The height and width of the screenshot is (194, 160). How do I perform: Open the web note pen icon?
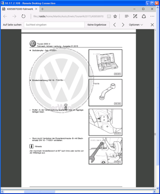pos(135,16)
